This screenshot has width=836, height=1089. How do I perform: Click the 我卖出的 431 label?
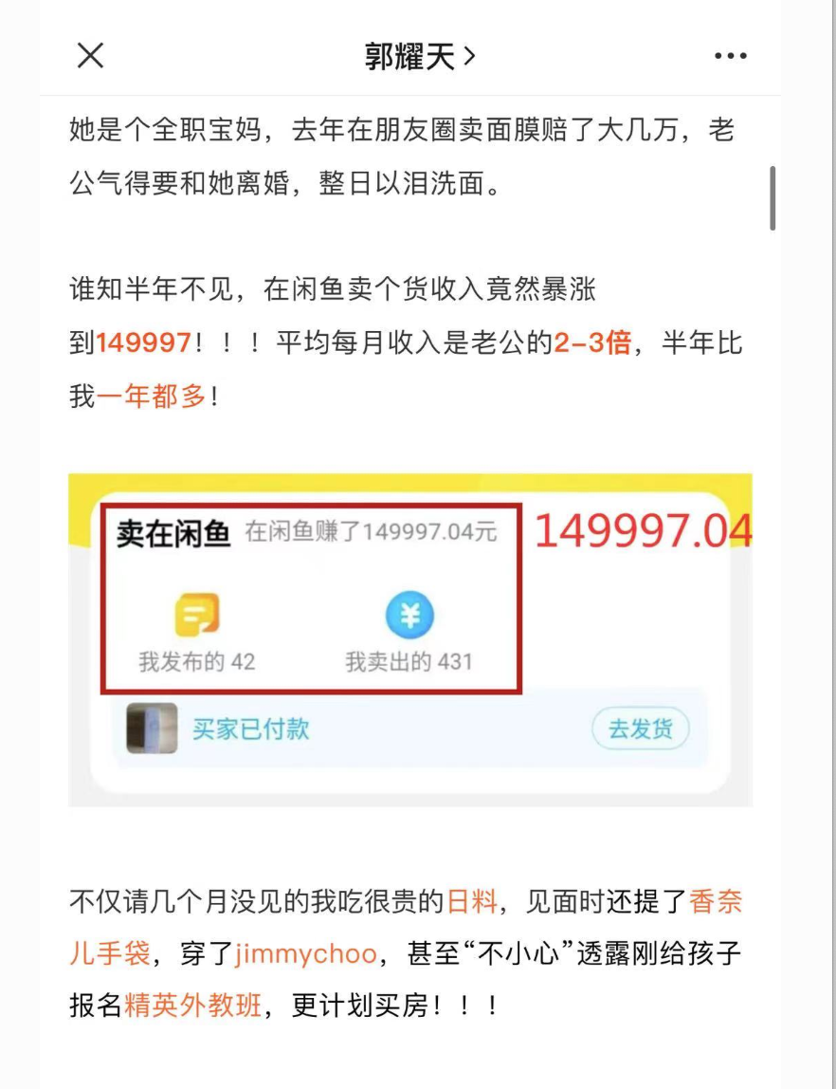(409, 662)
